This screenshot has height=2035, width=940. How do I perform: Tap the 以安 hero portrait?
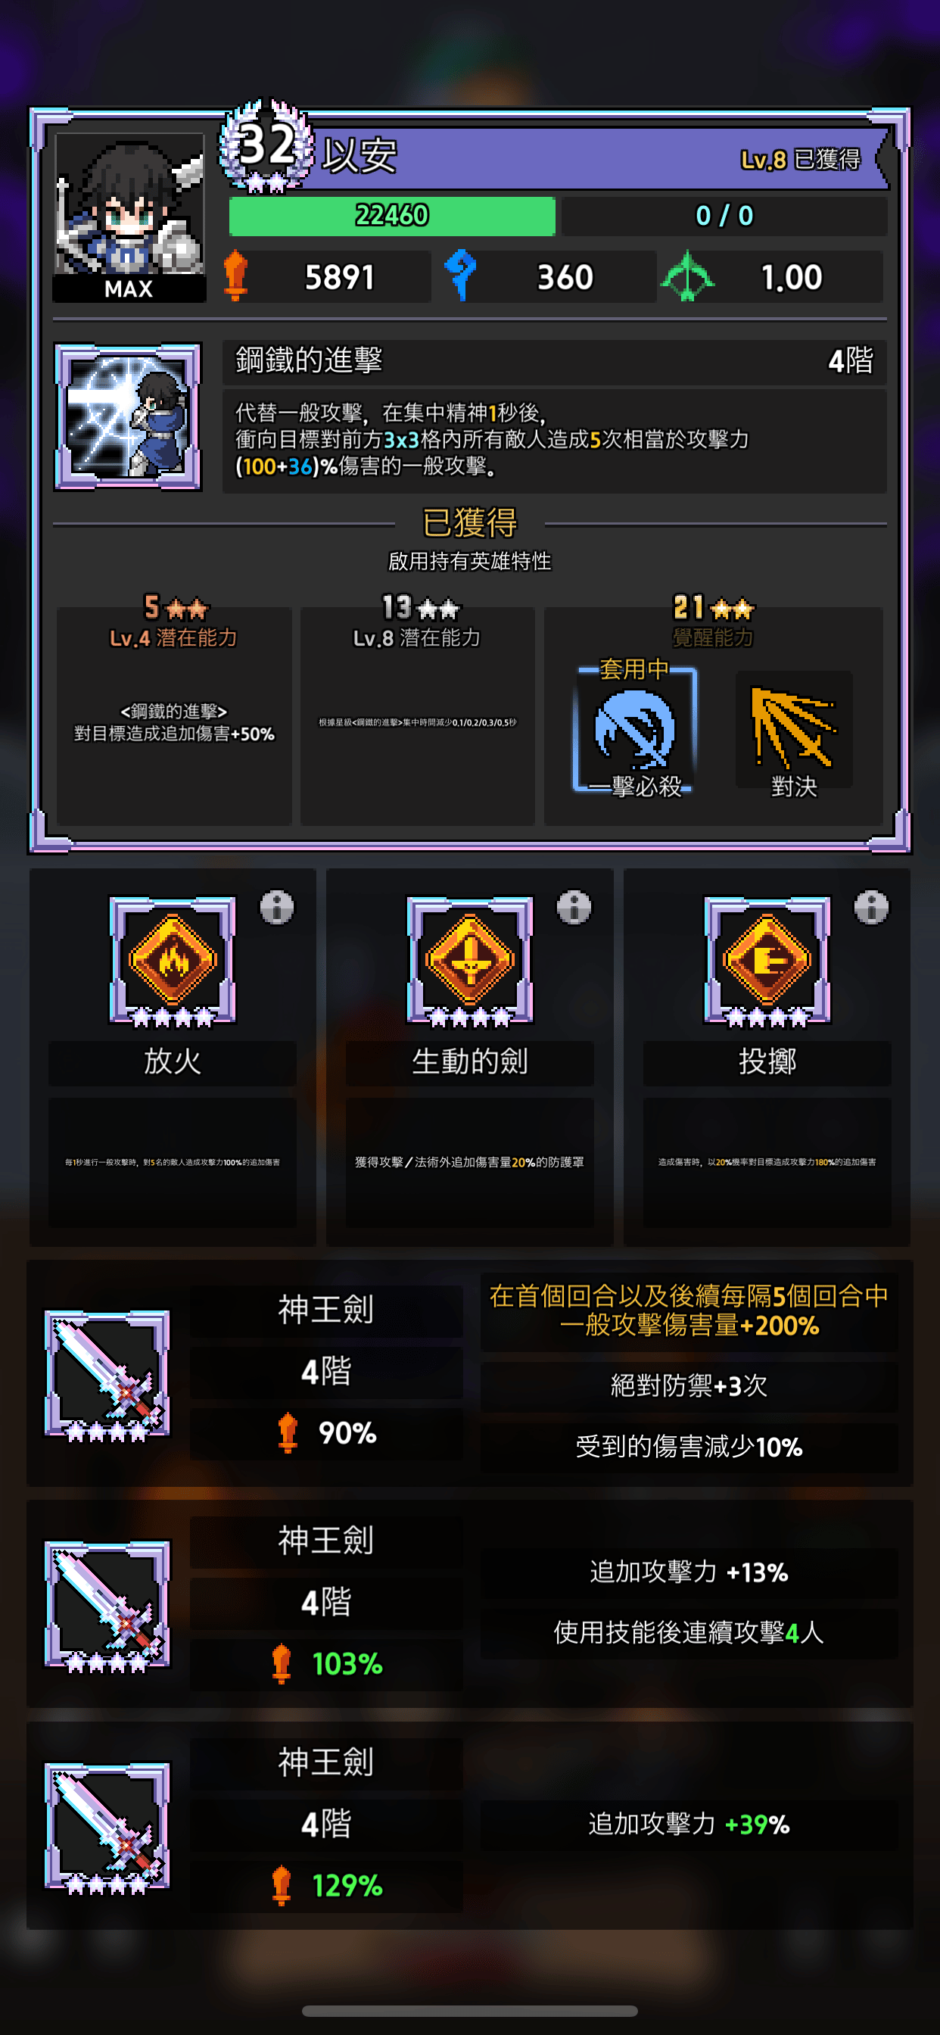coord(129,216)
